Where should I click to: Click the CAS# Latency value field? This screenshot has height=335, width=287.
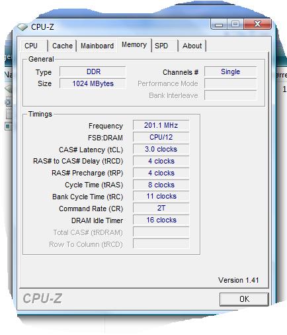point(161,149)
